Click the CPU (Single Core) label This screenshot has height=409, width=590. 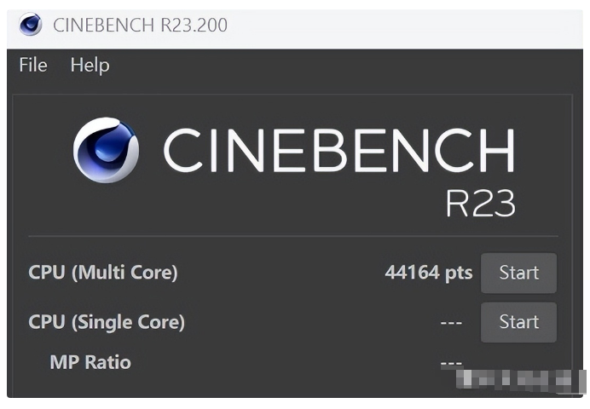tap(107, 322)
